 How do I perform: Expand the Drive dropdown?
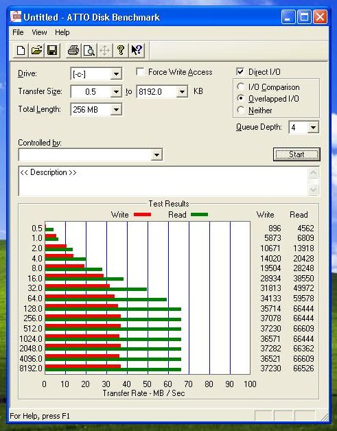[x=116, y=73]
